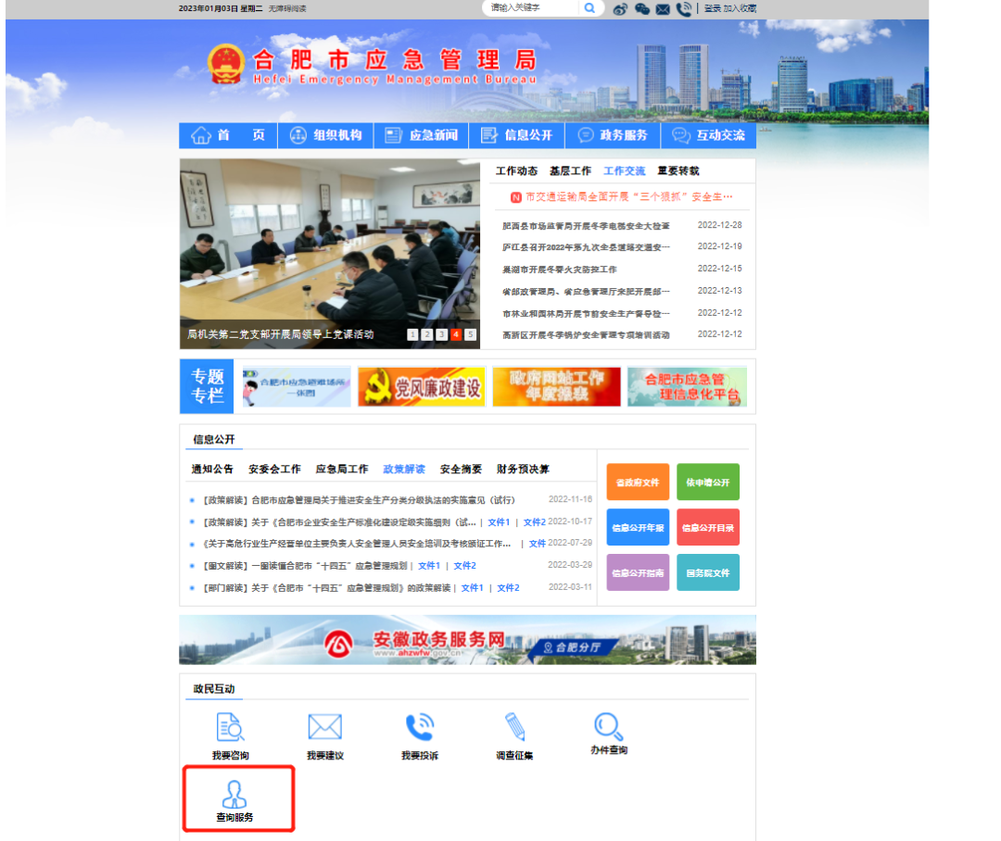Click the 我要建议 envelope icon
1001x841 pixels.
(325, 728)
